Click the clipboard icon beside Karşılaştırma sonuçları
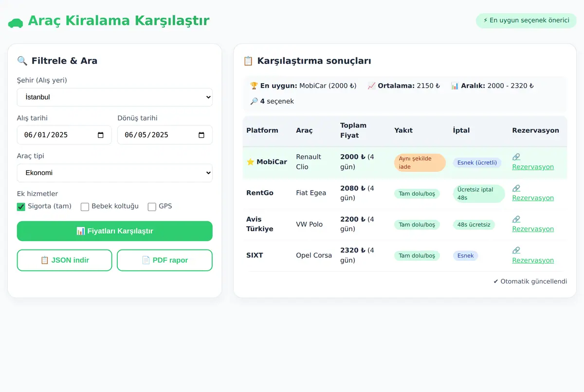This screenshot has width=584, height=392. pos(248,61)
